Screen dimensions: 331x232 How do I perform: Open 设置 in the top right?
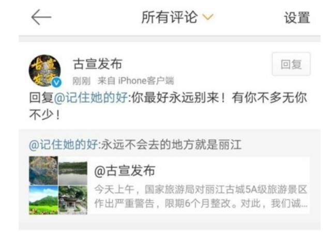tap(297, 18)
